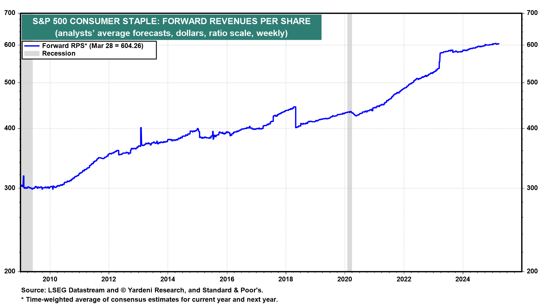Click the right axis 700 label
Image resolution: width=542 pixels, height=305 pixels.
click(x=532, y=13)
